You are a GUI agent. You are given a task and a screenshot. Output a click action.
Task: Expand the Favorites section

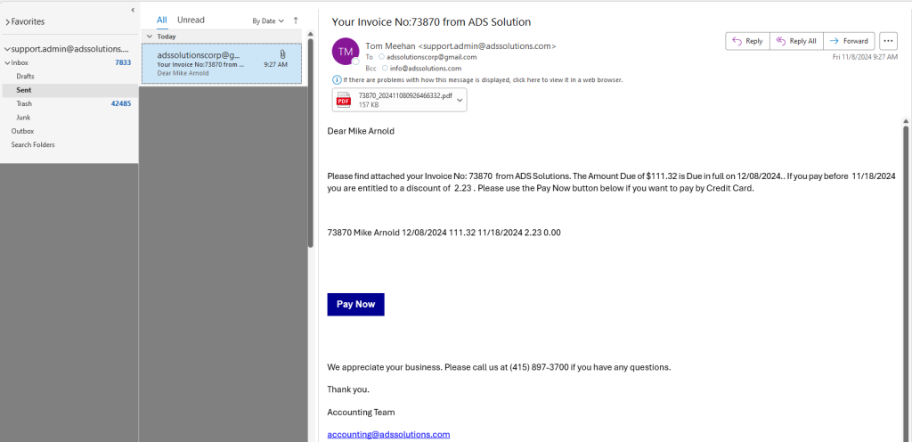tap(7, 22)
